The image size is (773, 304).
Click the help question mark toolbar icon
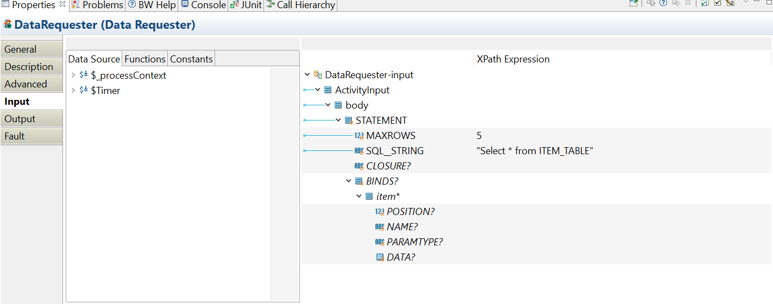point(663,3)
